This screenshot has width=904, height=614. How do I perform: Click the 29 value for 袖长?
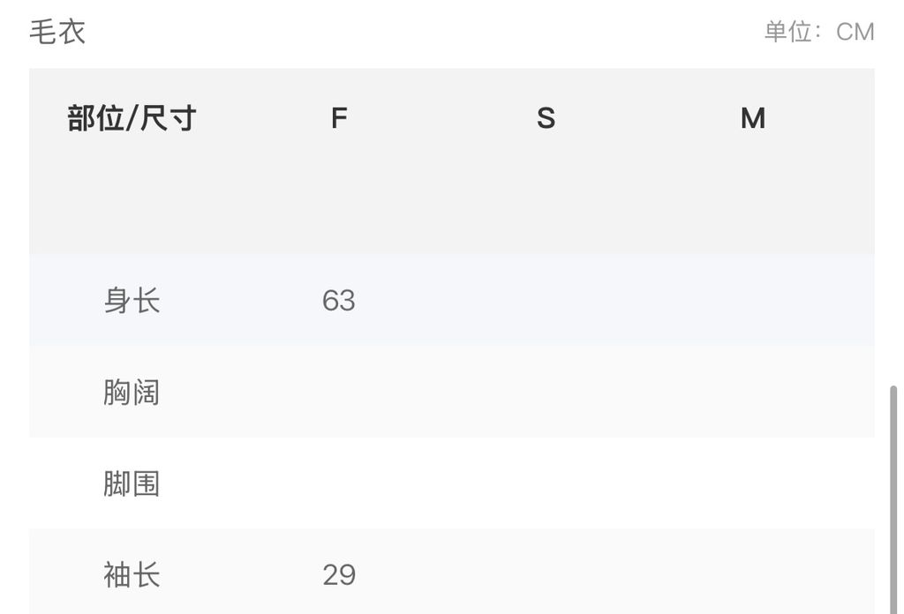(x=339, y=575)
